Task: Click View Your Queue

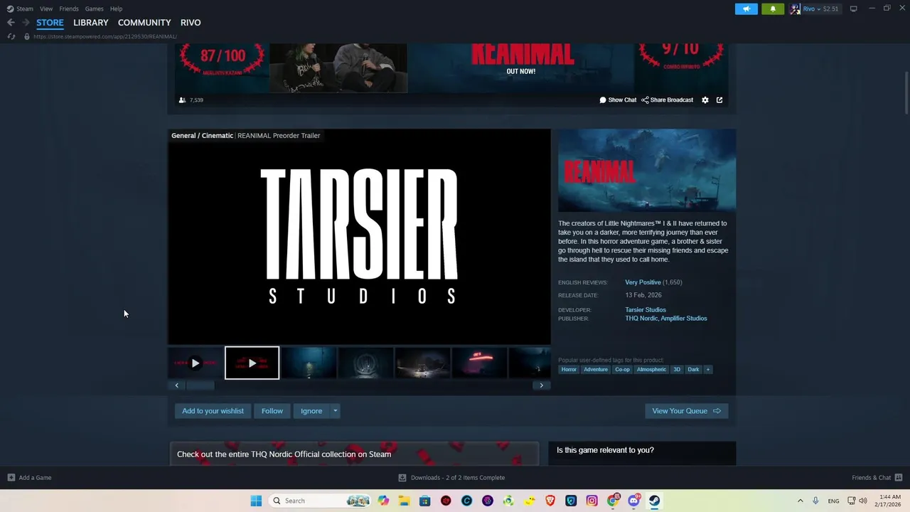Action: pyautogui.click(x=686, y=411)
